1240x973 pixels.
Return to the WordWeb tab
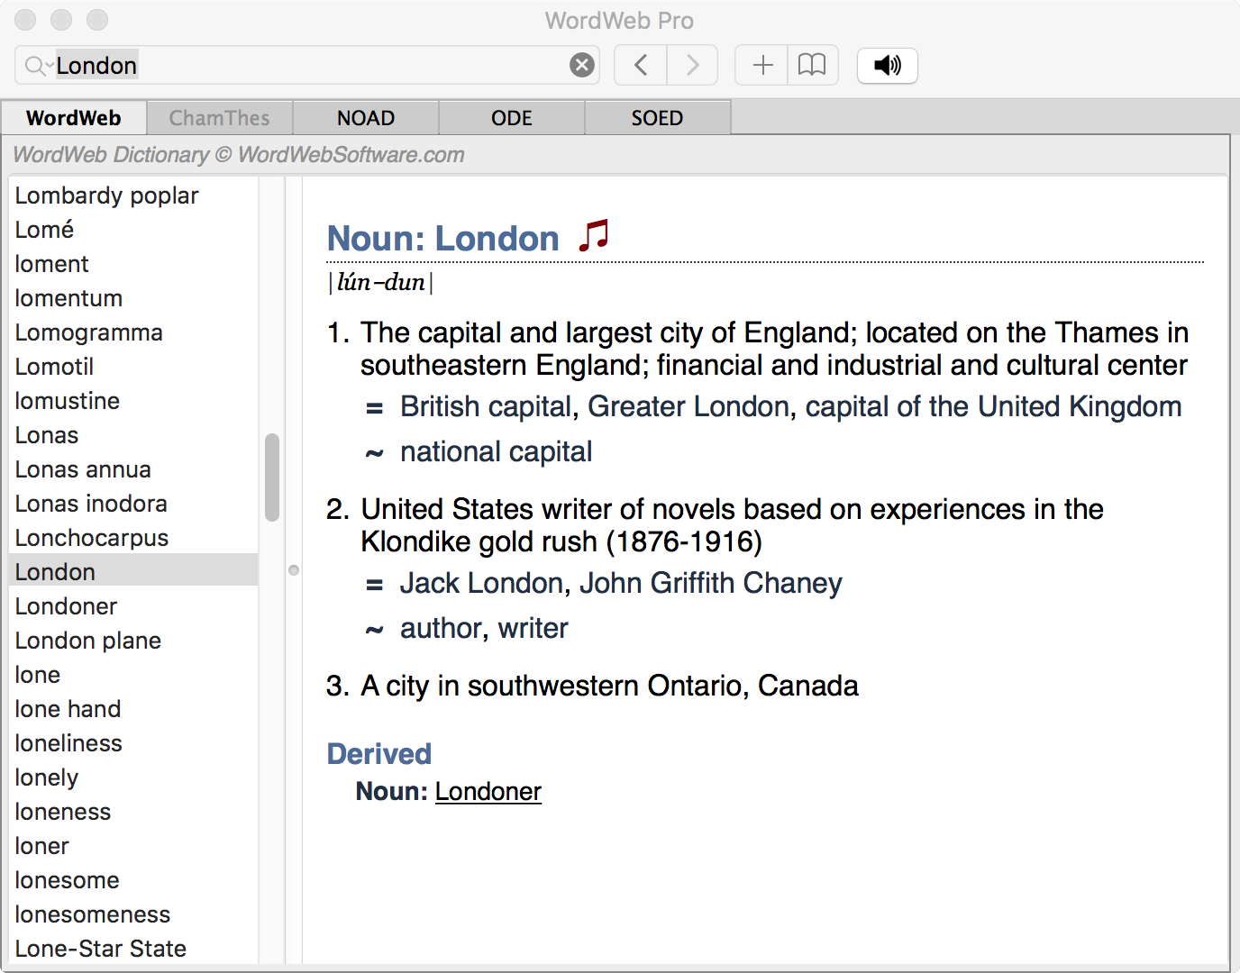pyautogui.click(x=74, y=117)
